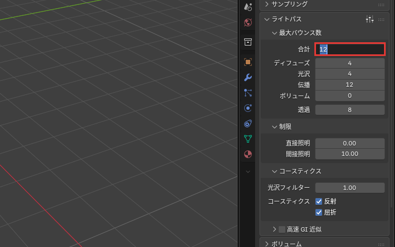Image resolution: width=395 pixels, height=247 pixels.
Task: Click the 透過 bounces value field
Action: [x=350, y=110]
